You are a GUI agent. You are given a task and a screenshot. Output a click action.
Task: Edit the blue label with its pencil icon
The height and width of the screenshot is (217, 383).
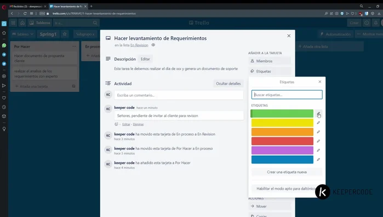coord(318,160)
